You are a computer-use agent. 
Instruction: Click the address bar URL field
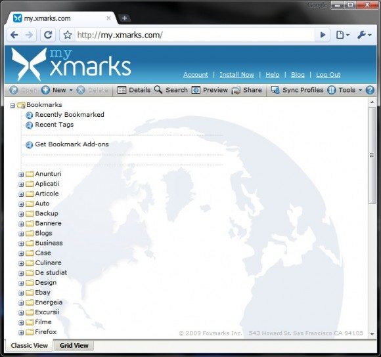click(194, 35)
